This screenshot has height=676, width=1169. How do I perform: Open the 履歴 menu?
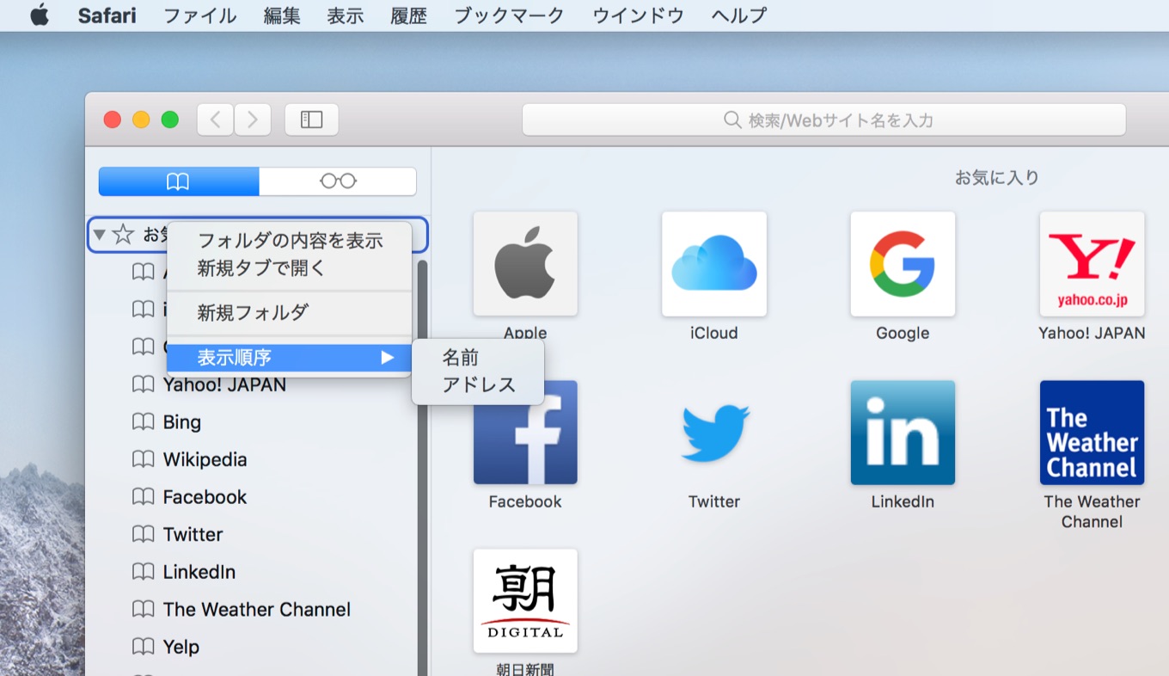pos(408,15)
